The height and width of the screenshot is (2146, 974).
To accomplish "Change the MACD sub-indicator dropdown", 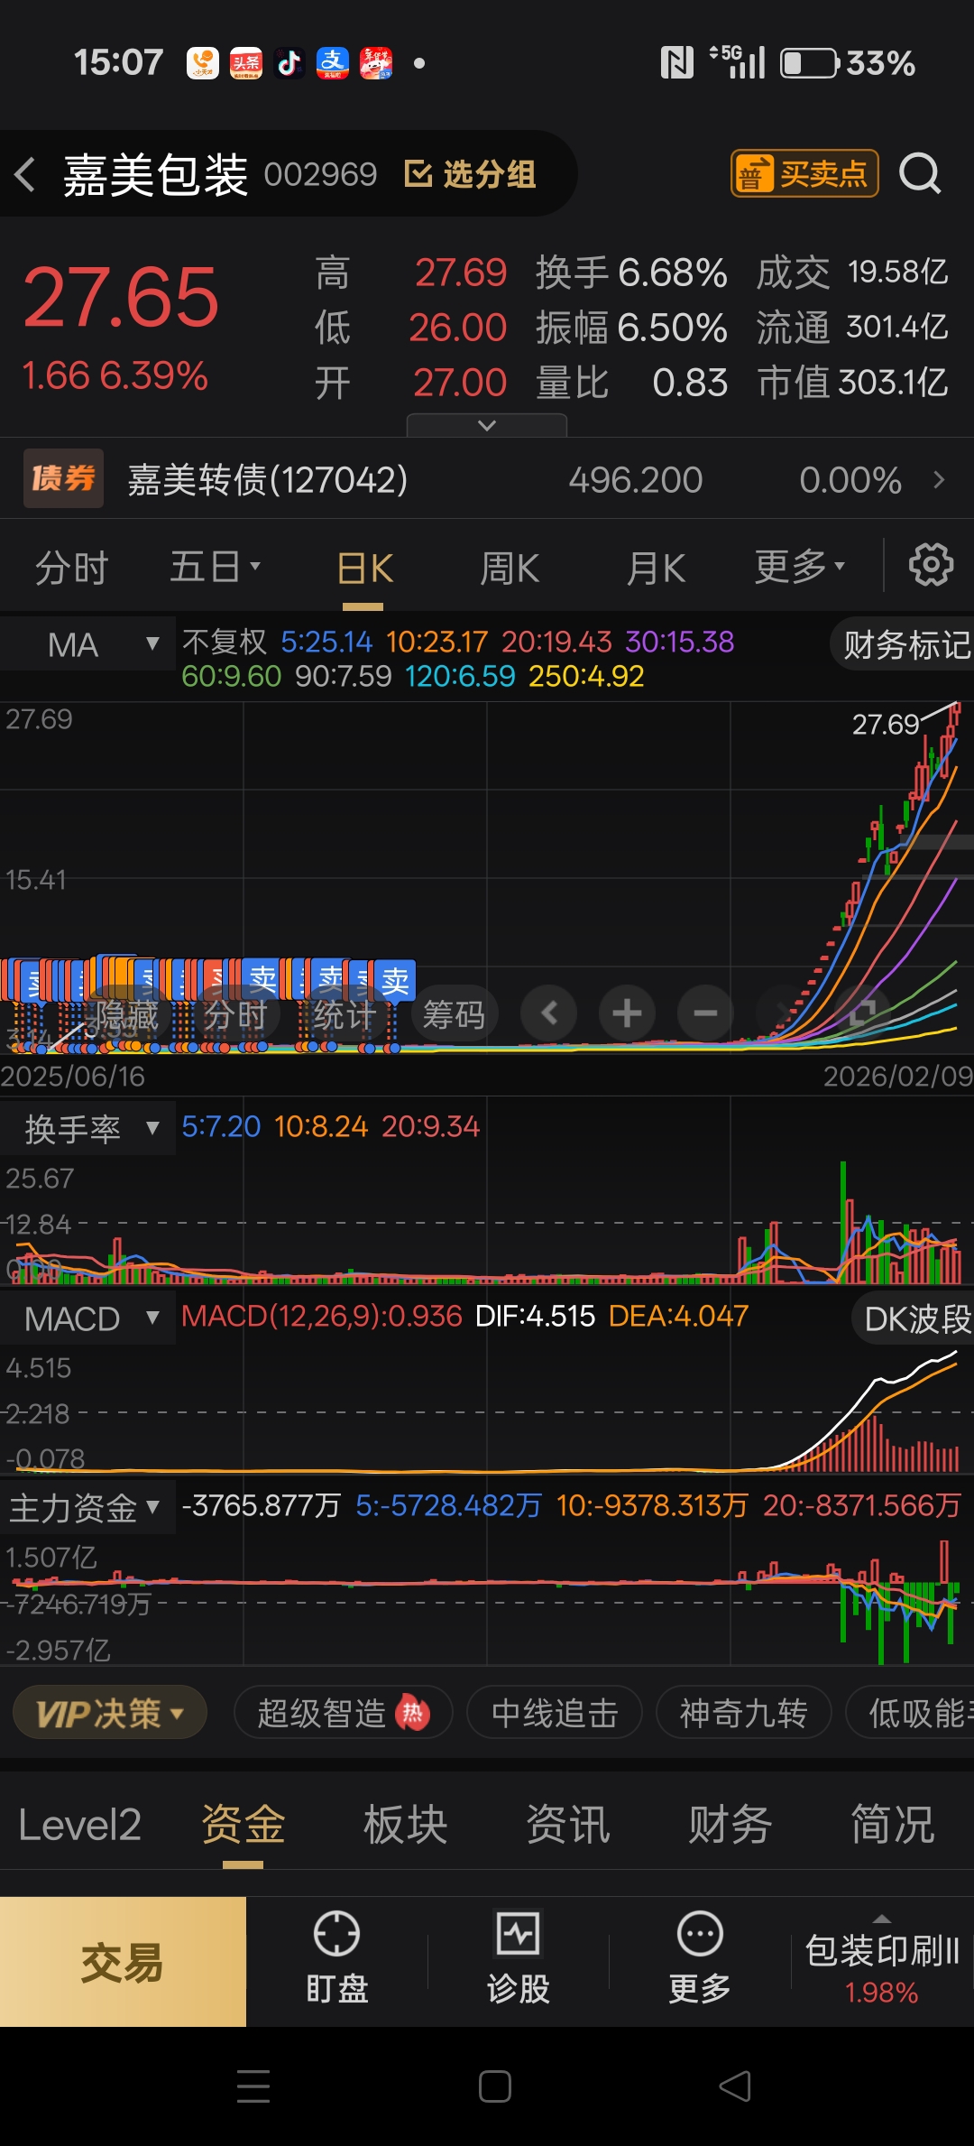I will [88, 1318].
